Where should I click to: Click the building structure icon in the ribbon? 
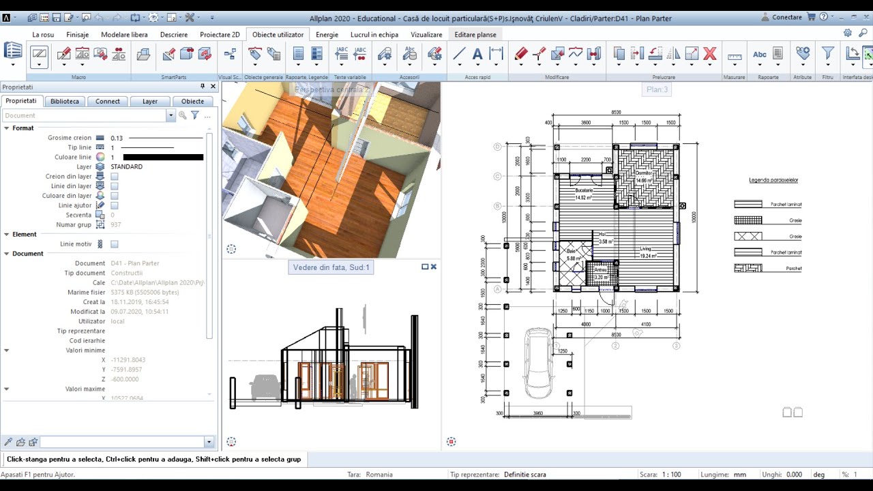[x=13, y=51]
